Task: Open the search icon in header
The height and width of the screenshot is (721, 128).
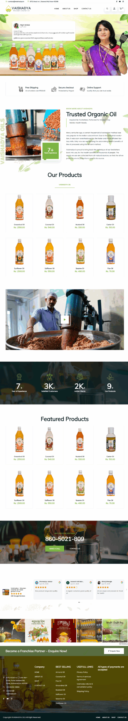Action: 107,8
